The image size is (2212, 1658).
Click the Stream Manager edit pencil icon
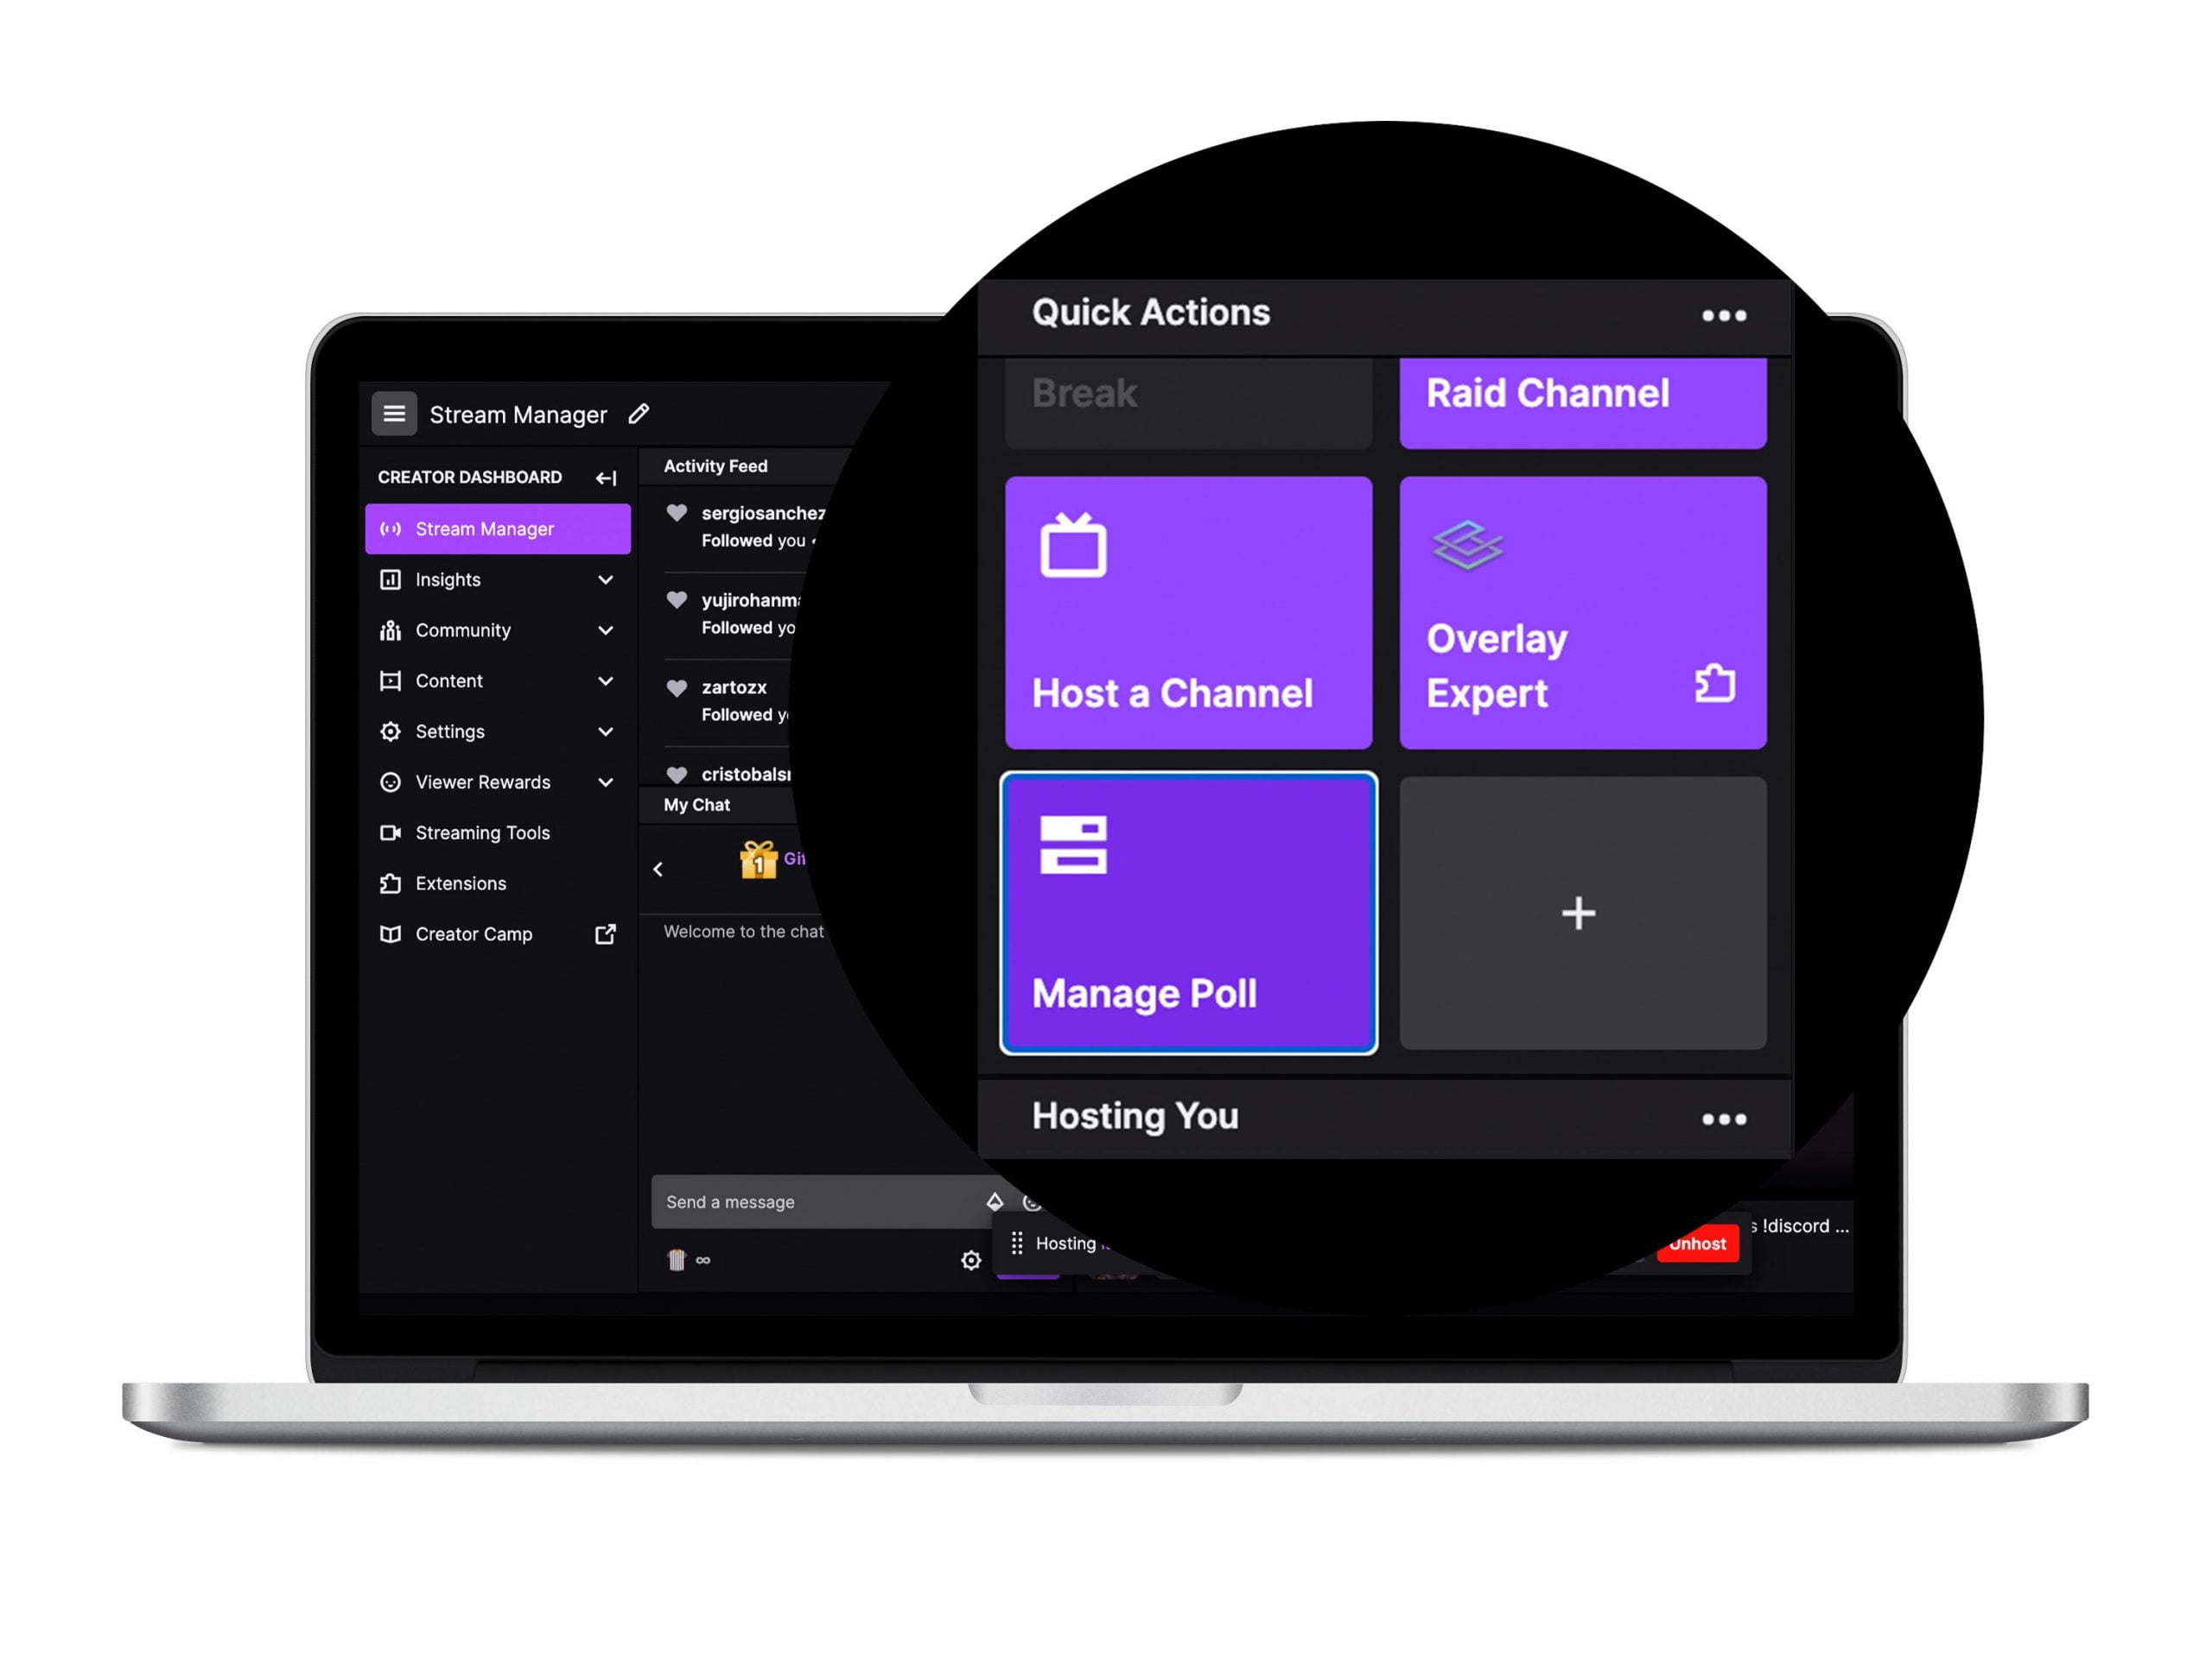point(645,413)
